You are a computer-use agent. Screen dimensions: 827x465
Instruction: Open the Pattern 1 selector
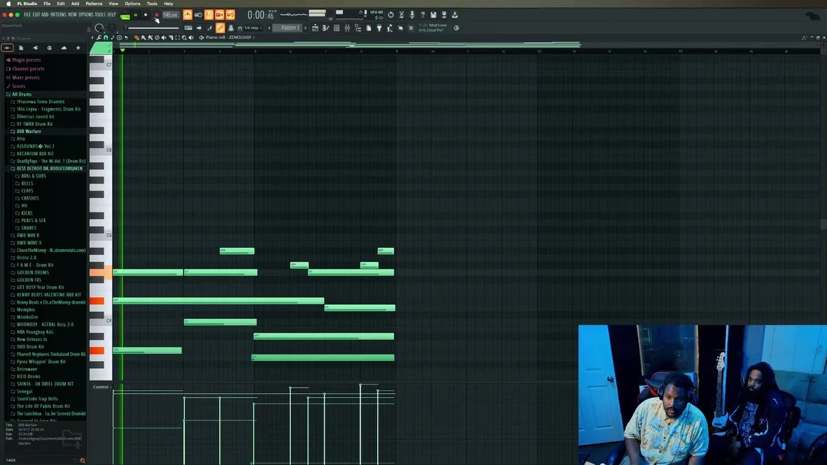coord(289,28)
